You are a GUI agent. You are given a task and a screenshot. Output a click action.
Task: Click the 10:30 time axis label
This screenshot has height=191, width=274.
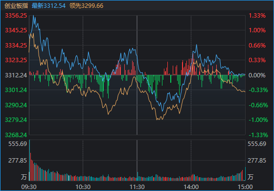click(x=83, y=187)
